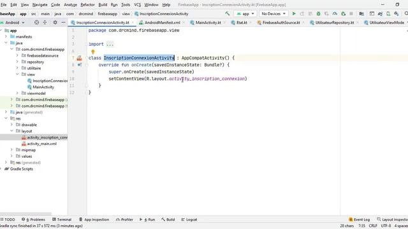Open the SDK Manager icon
This screenshot has height=229, width=408.
pos(397,13)
